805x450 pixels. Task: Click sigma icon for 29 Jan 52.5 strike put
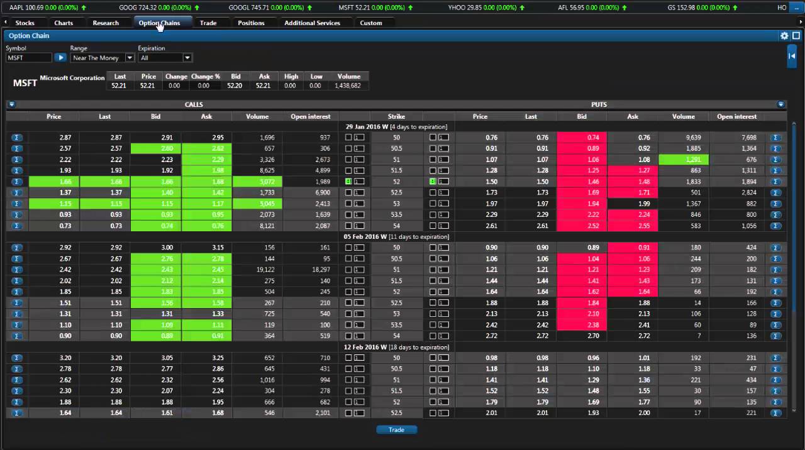coord(776,192)
